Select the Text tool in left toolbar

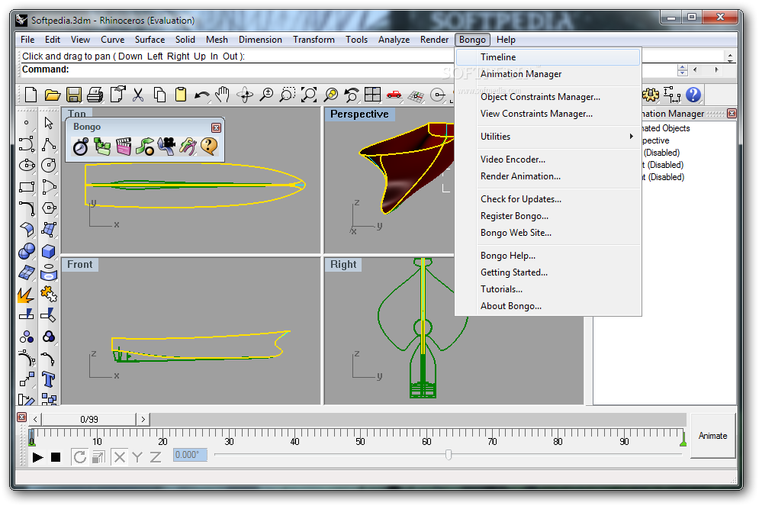pyautogui.click(x=48, y=379)
